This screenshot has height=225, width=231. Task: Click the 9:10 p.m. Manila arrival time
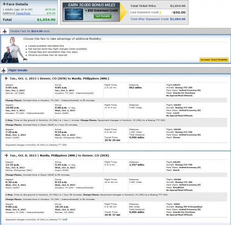tap(61, 132)
